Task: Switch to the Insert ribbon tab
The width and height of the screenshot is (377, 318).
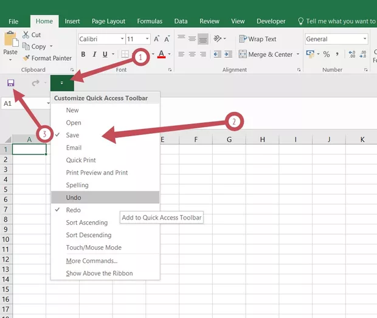Action: (72, 21)
